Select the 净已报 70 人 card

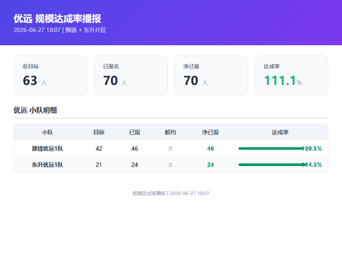click(211, 75)
